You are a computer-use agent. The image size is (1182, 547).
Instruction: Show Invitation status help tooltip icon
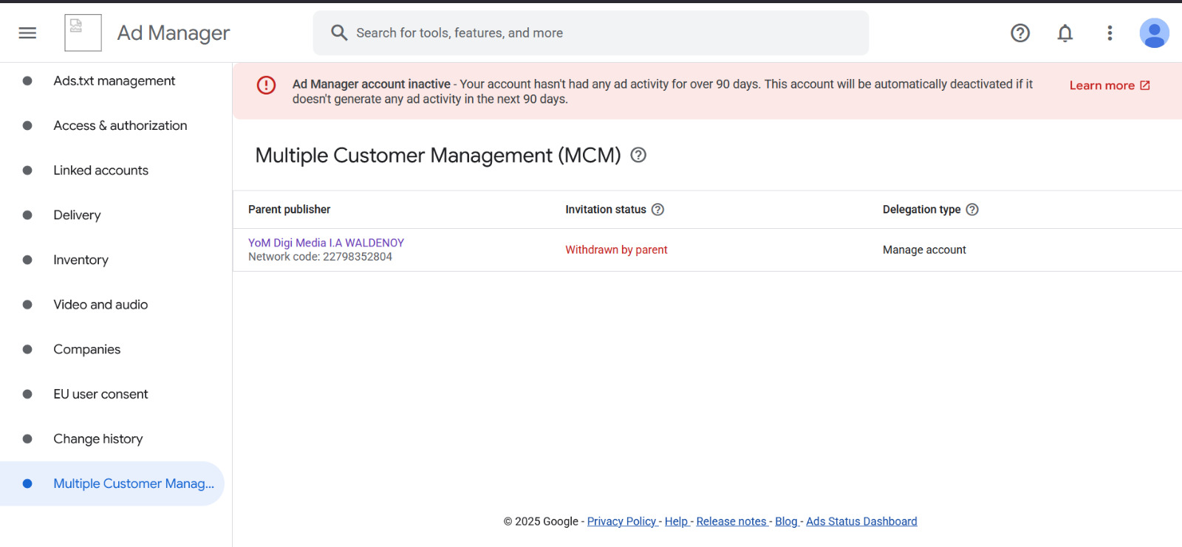tap(657, 210)
